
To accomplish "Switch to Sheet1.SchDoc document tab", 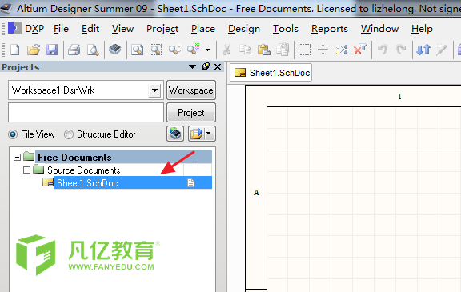I will click(271, 73).
